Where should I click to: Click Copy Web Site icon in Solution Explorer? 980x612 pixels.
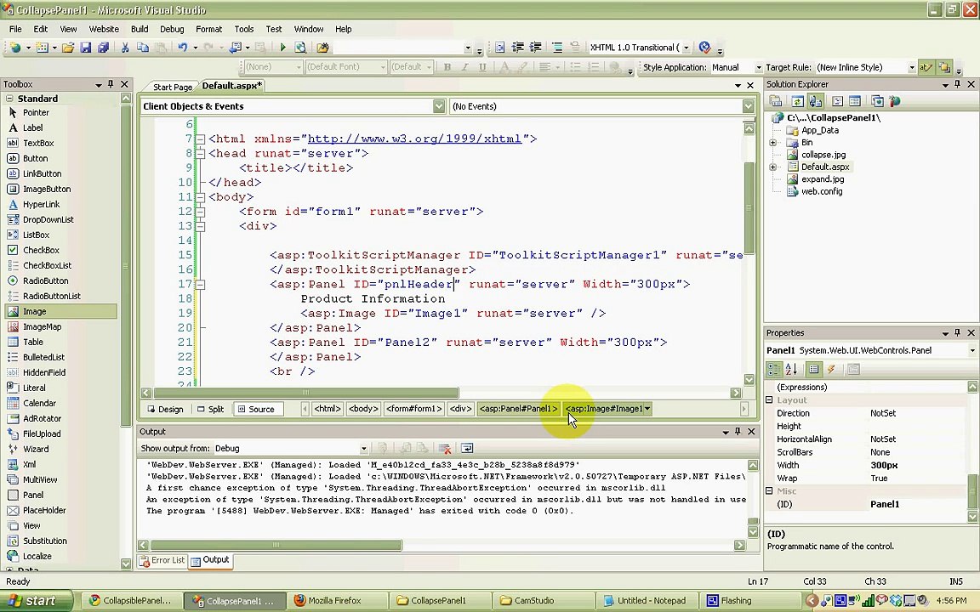pyautogui.click(x=877, y=101)
